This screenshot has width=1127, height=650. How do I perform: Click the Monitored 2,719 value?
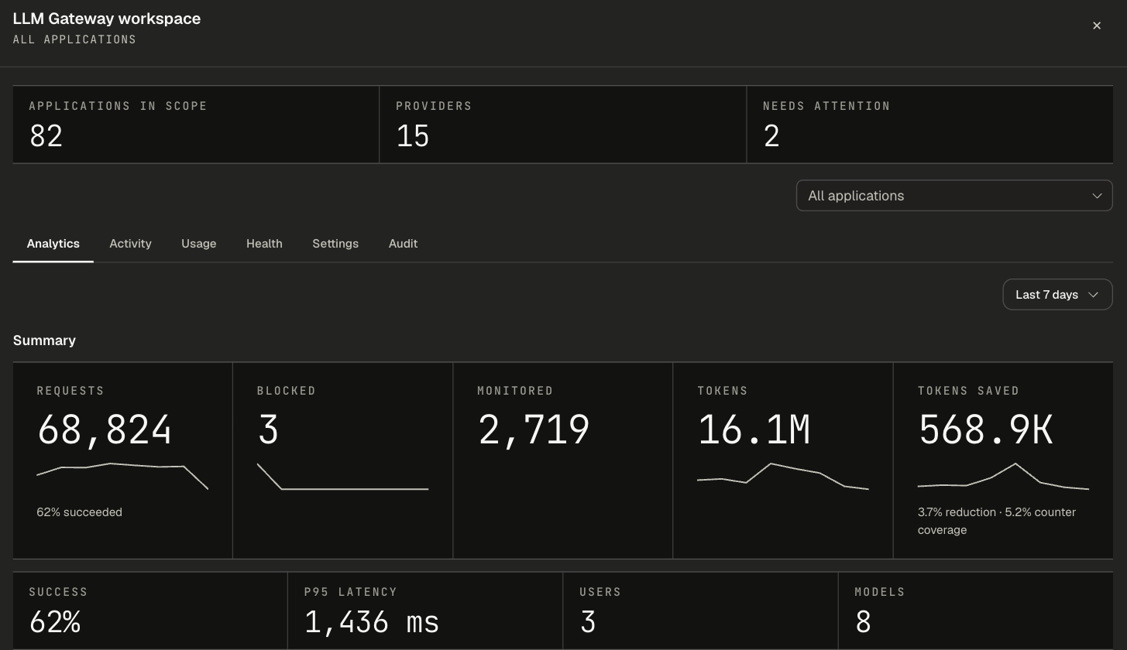click(x=534, y=430)
